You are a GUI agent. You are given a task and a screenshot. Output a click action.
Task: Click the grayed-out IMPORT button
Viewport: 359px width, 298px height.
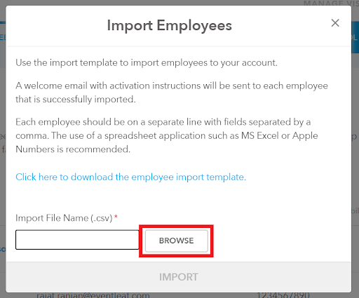tap(179, 277)
